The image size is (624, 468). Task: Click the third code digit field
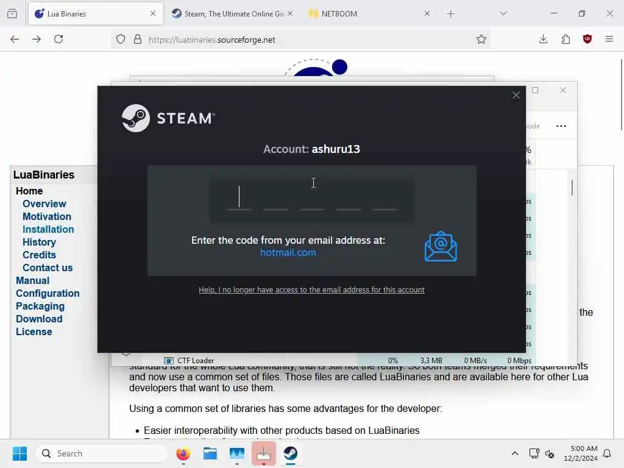click(x=312, y=197)
